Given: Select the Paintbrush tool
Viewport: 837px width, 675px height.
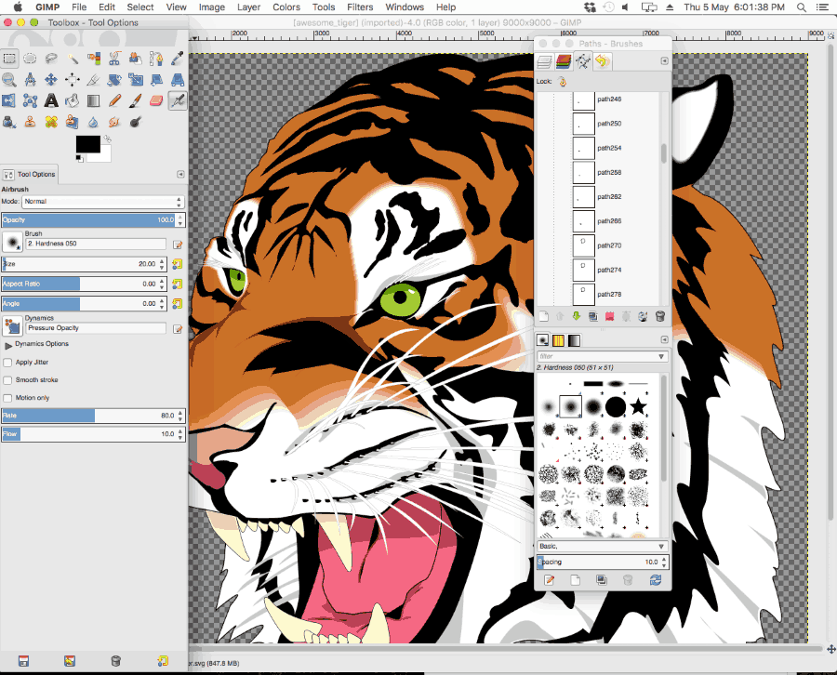Looking at the screenshot, I should tap(136, 100).
